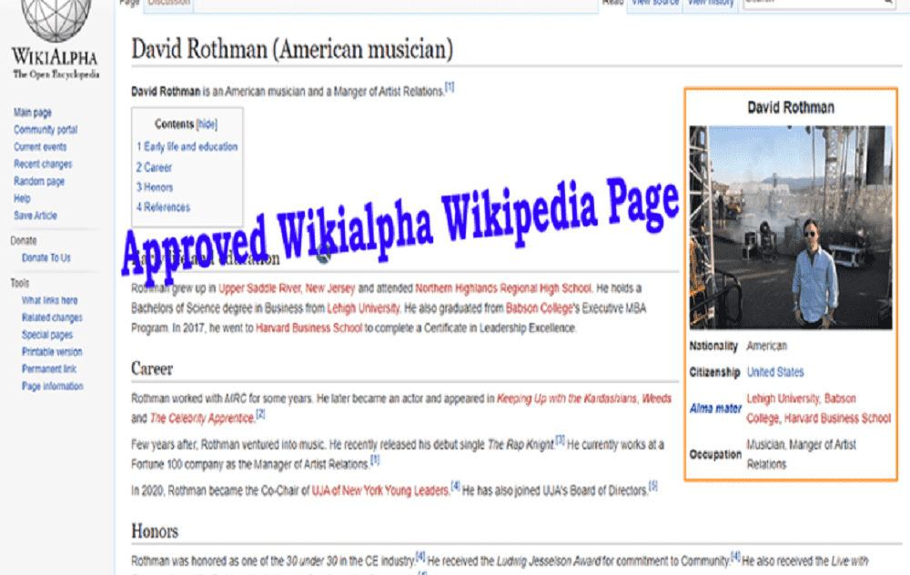Click the Help sidebar link
This screenshot has width=910, height=575.
coord(22,198)
